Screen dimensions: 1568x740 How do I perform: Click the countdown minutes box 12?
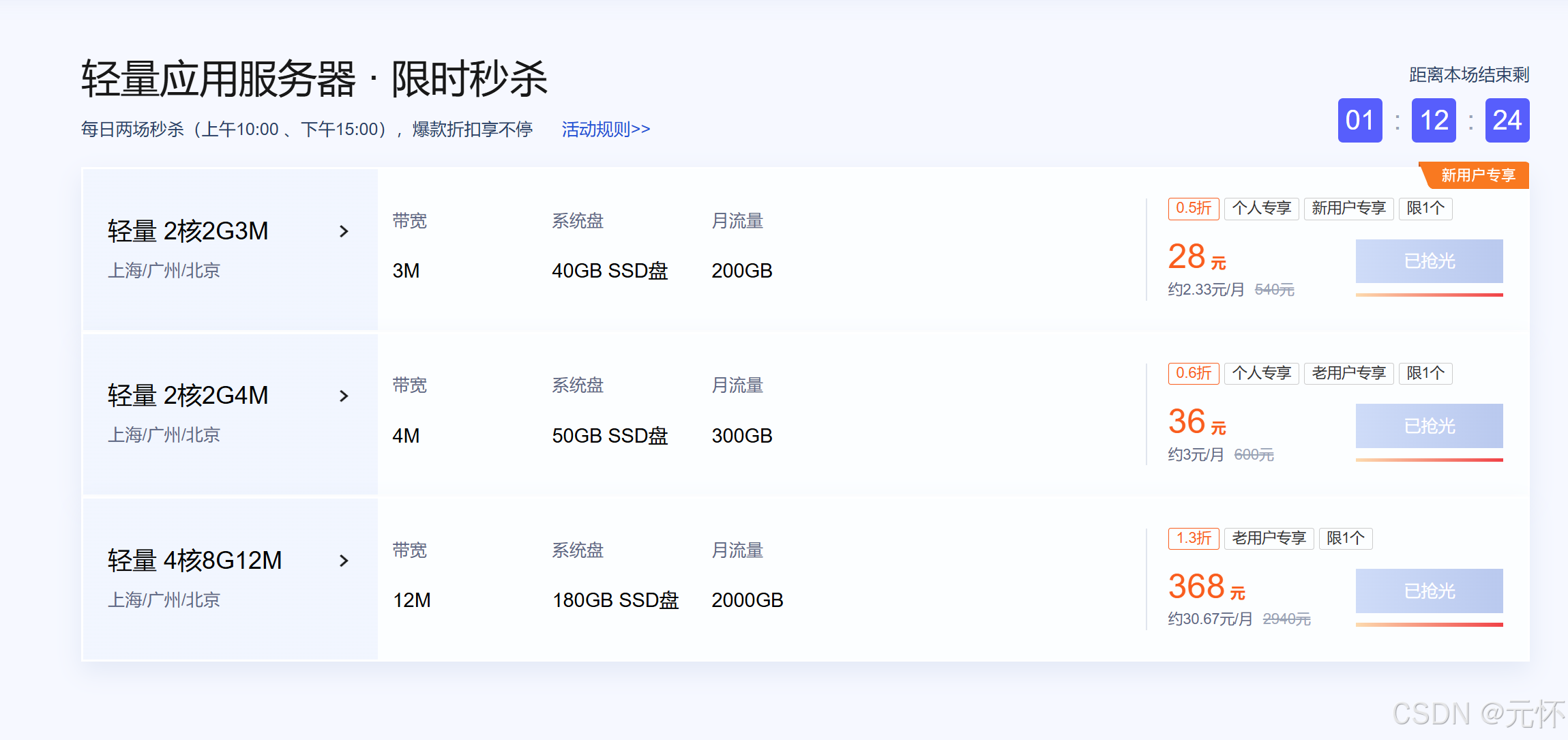tap(1434, 121)
